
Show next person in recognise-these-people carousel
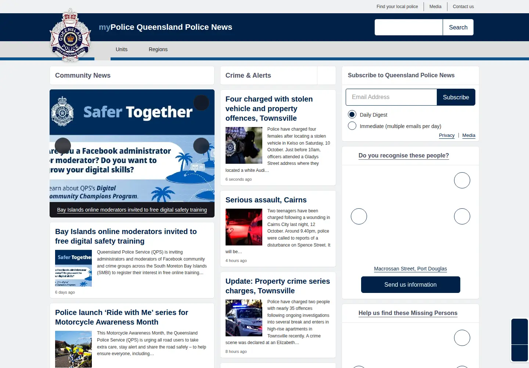click(462, 216)
